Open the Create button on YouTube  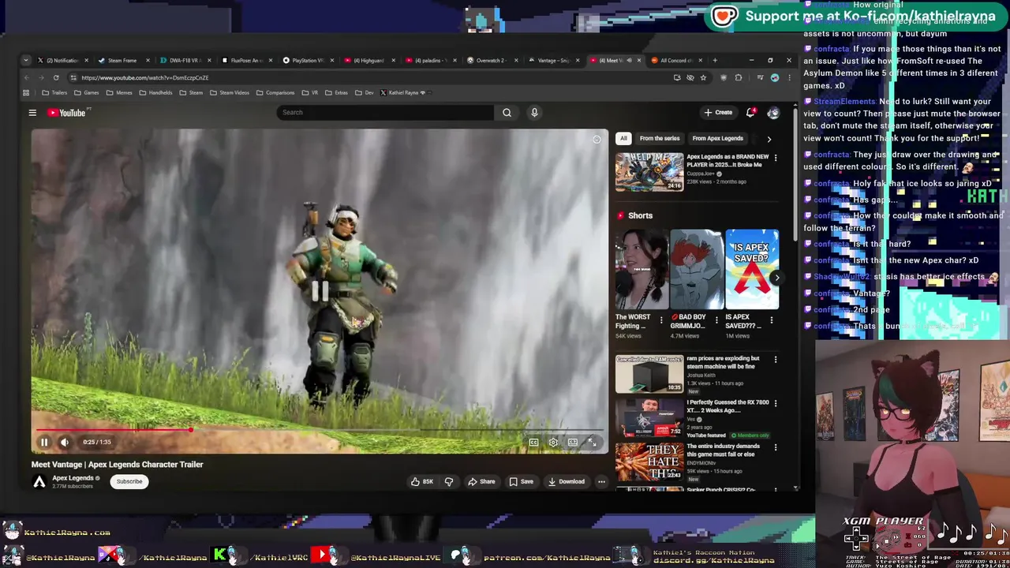(x=719, y=112)
